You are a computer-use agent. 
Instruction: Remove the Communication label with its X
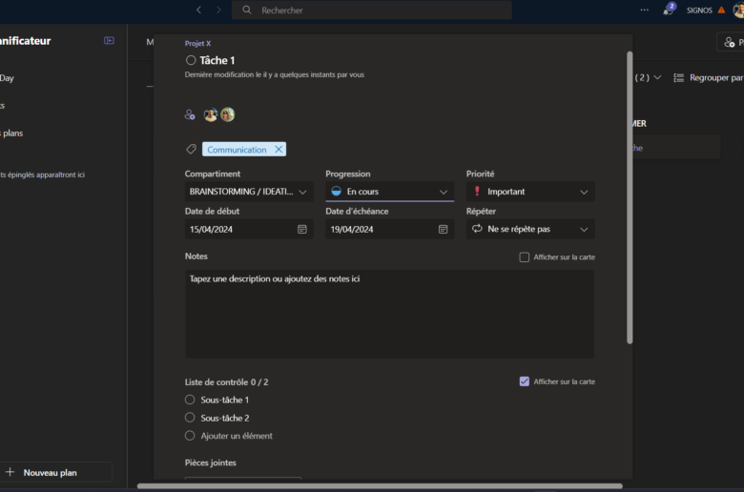279,150
